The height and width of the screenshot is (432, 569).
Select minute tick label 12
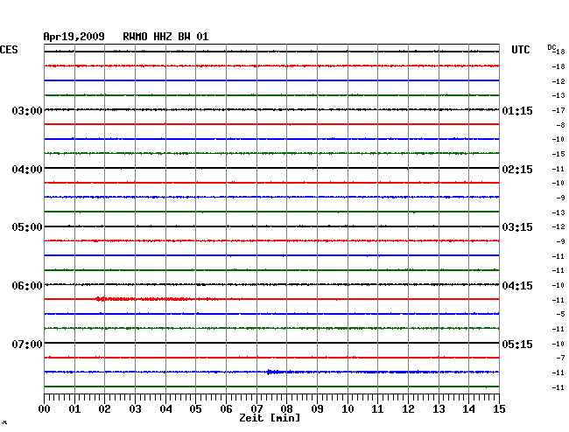tap(408, 408)
